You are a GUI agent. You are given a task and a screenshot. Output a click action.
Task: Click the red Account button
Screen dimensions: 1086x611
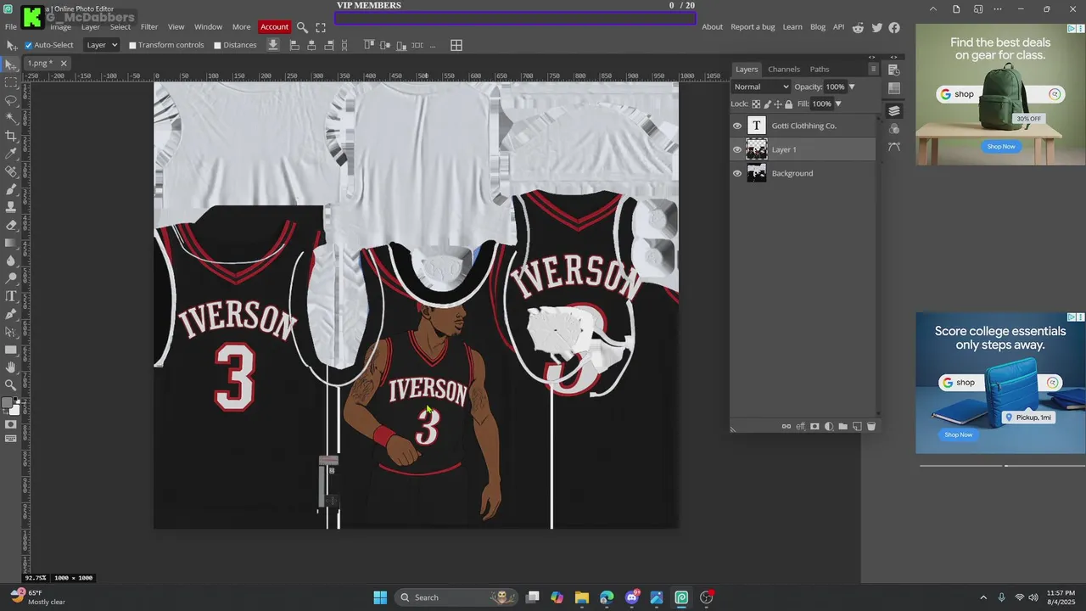point(274,27)
